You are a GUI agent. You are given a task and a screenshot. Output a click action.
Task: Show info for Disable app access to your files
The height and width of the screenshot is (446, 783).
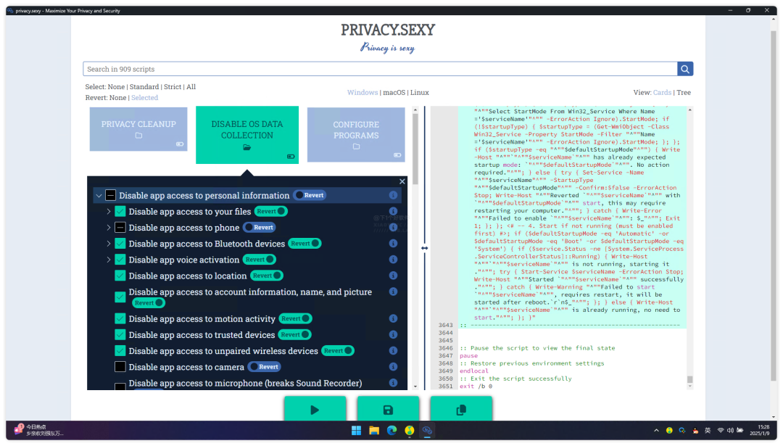(393, 211)
